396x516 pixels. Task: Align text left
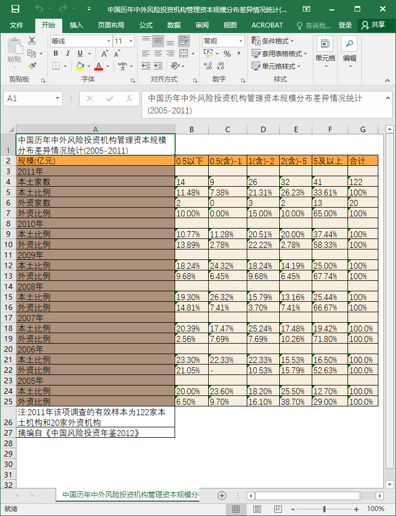pyautogui.click(x=146, y=53)
